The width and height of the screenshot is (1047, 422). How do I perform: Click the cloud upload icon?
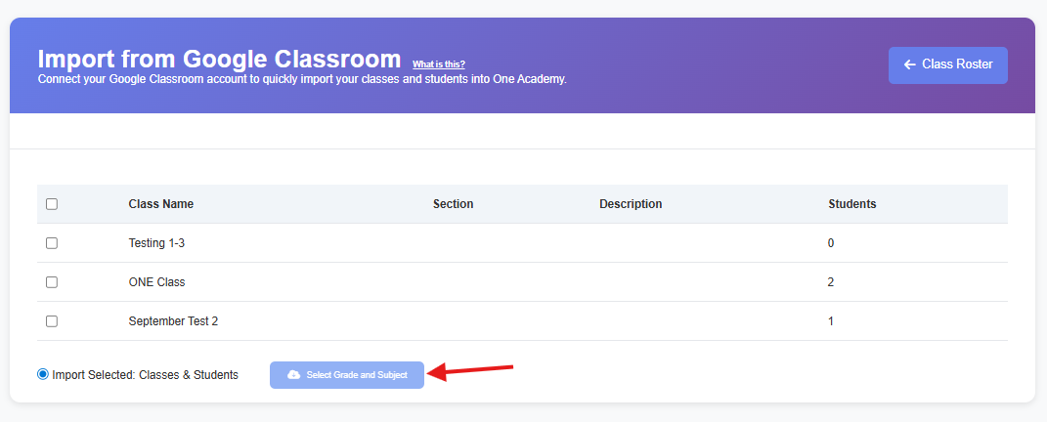(x=293, y=375)
